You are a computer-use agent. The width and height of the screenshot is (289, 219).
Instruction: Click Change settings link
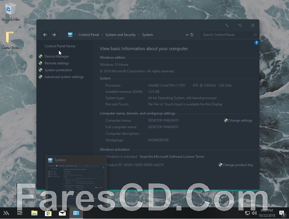[x=240, y=120]
